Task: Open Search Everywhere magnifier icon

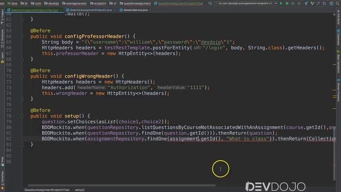Action: [337, 3]
